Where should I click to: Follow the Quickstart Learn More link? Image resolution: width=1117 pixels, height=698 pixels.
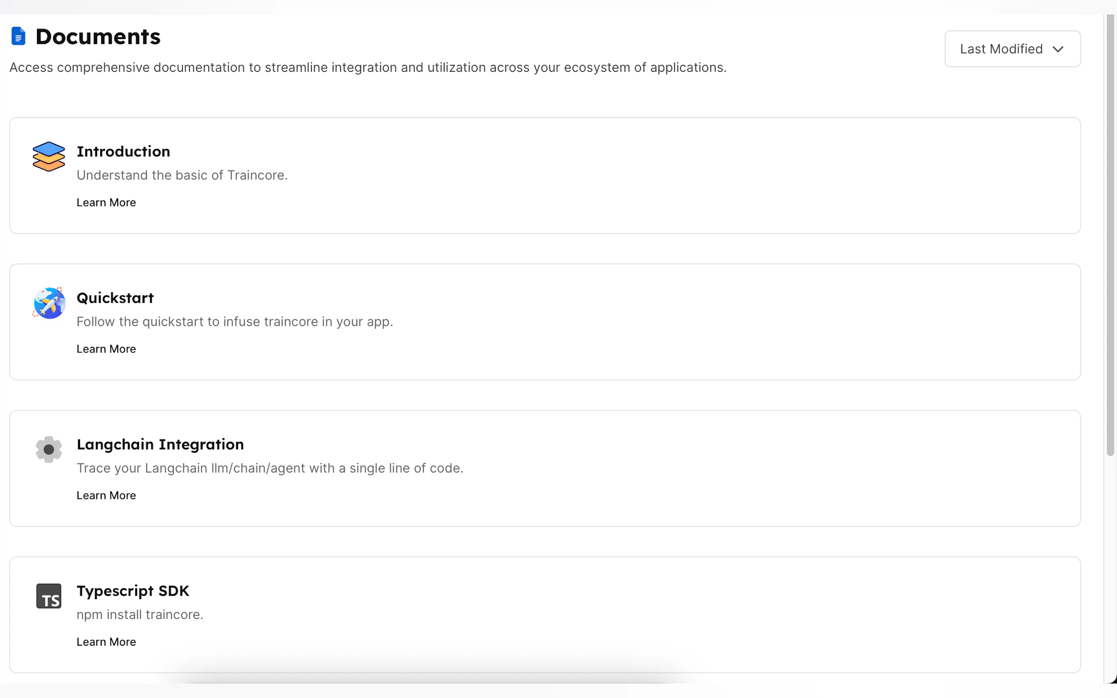pos(106,349)
